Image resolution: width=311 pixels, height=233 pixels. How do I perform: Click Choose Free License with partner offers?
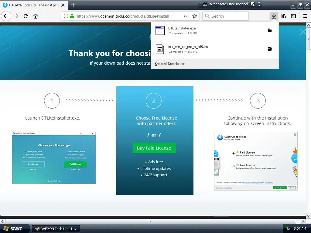point(156,121)
